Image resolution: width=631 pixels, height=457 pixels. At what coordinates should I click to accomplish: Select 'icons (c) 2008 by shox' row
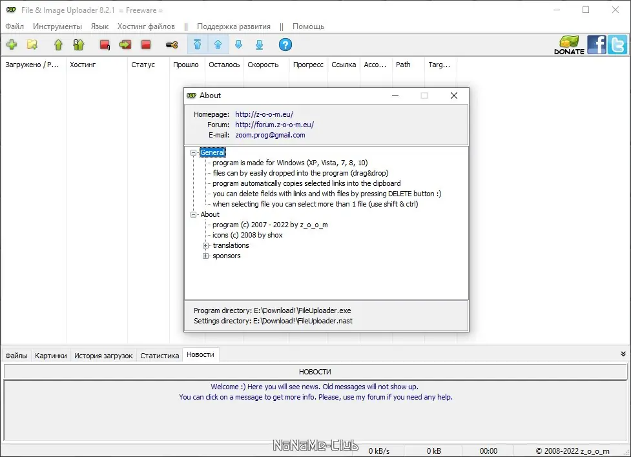[x=247, y=236]
